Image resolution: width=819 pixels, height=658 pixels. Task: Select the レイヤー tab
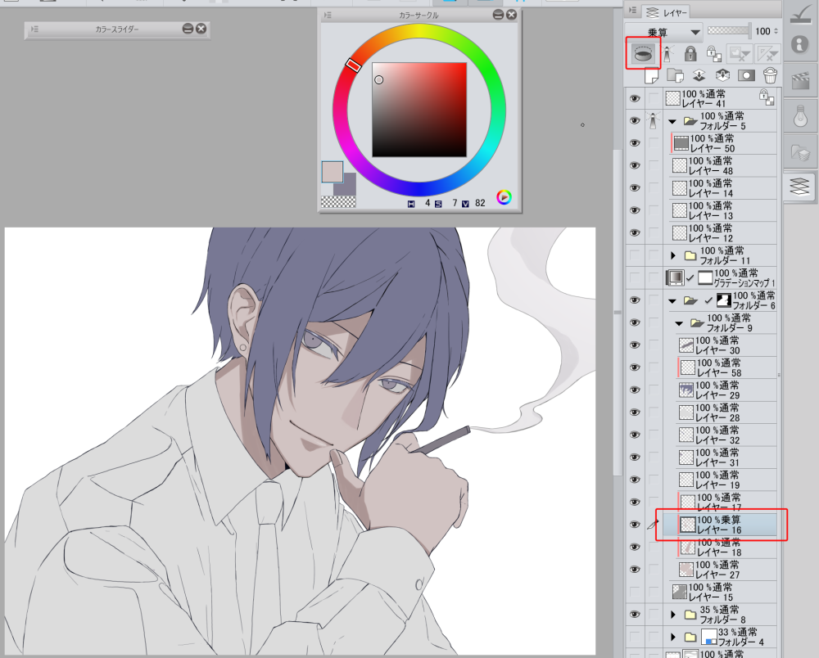tap(667, 11)
